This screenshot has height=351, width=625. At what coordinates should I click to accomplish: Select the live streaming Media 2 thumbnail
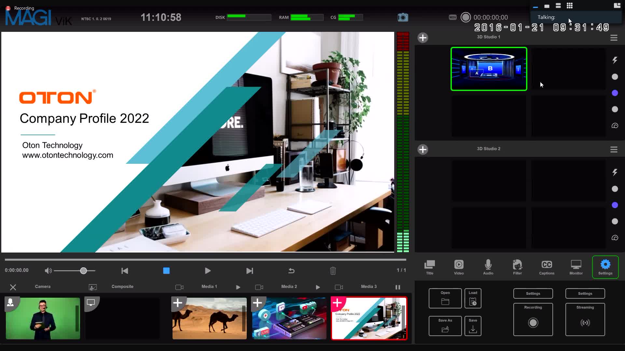[289, 318]
